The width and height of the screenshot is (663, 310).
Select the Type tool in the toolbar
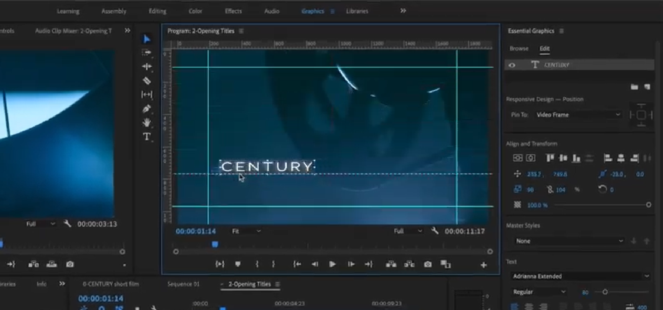pyautogui.click(x=147, y=137)
